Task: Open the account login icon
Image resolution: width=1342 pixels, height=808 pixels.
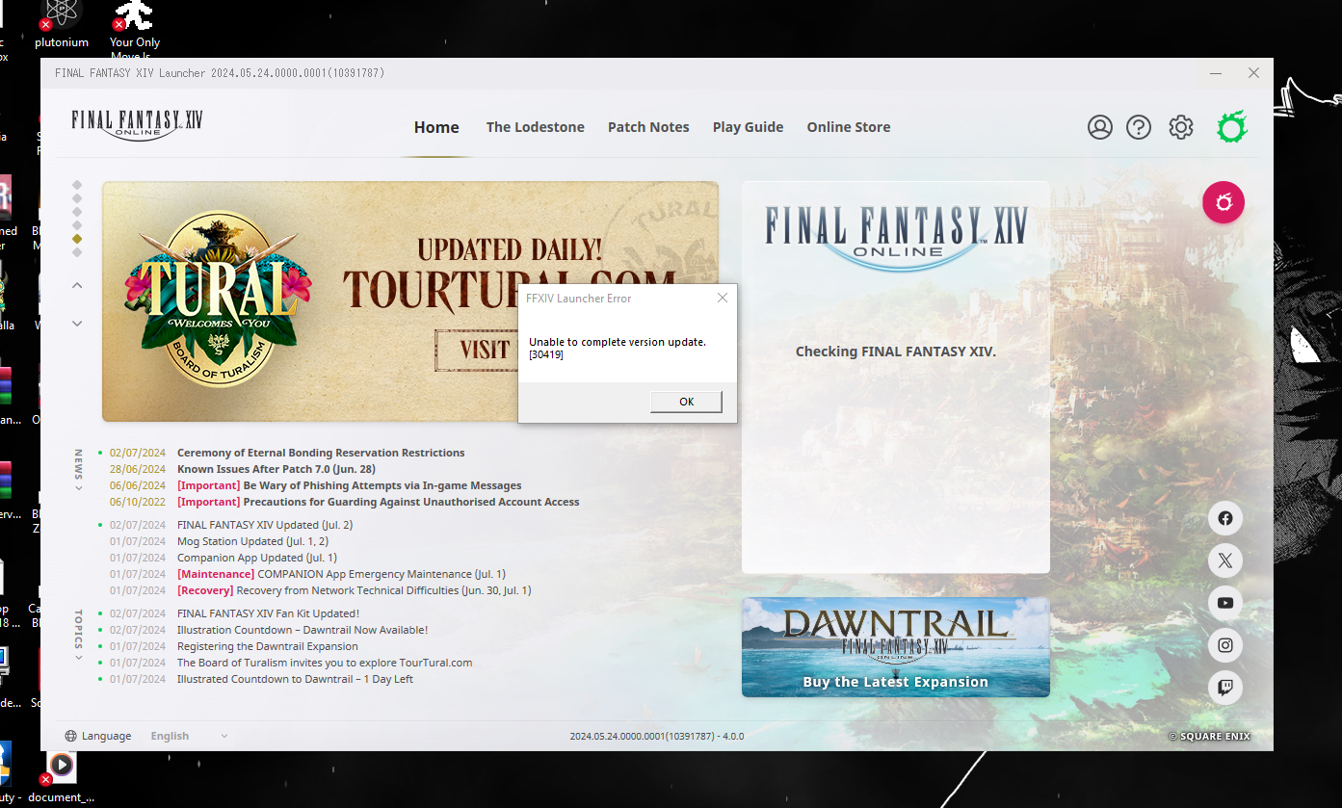Action: pos(1100,126)
